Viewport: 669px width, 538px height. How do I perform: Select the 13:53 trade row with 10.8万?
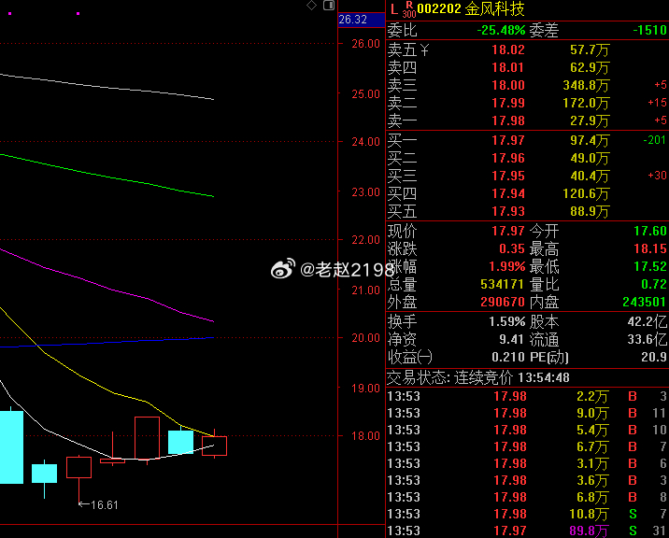point(527,514)
